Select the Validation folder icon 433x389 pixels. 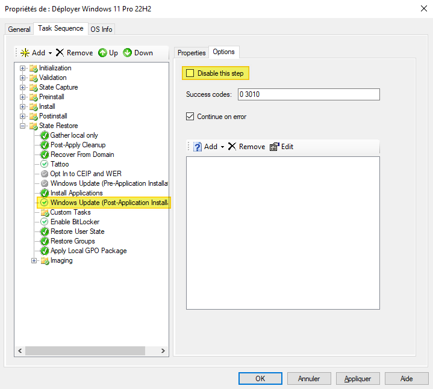34,78
